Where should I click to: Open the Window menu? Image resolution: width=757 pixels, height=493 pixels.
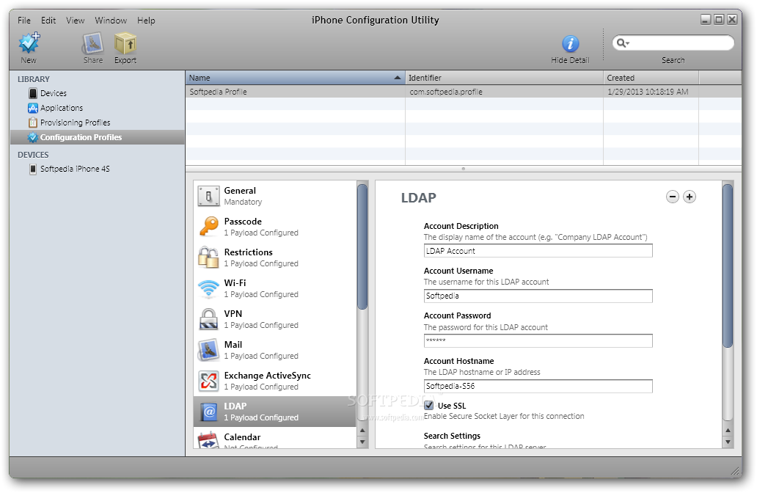tap(111, 21)
